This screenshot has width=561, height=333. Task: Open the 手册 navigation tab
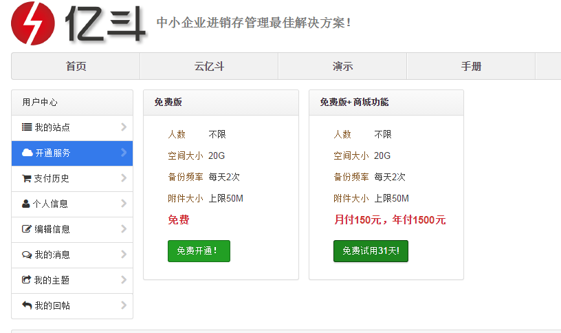(x=471, y=67)
